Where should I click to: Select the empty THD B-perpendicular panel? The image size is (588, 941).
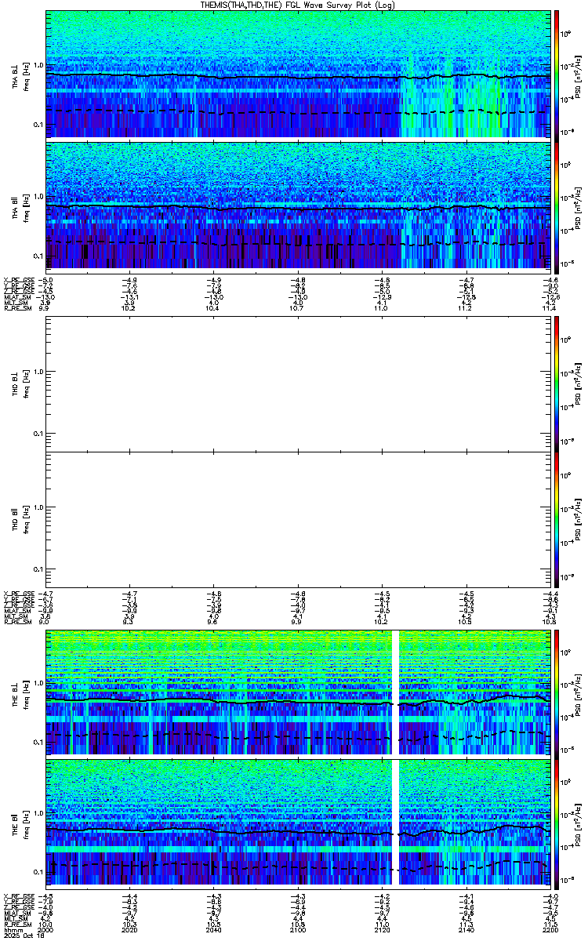(298, 383)
